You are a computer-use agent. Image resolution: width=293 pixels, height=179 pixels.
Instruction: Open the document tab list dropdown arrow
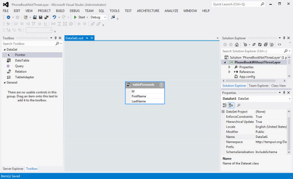(217, 38)
